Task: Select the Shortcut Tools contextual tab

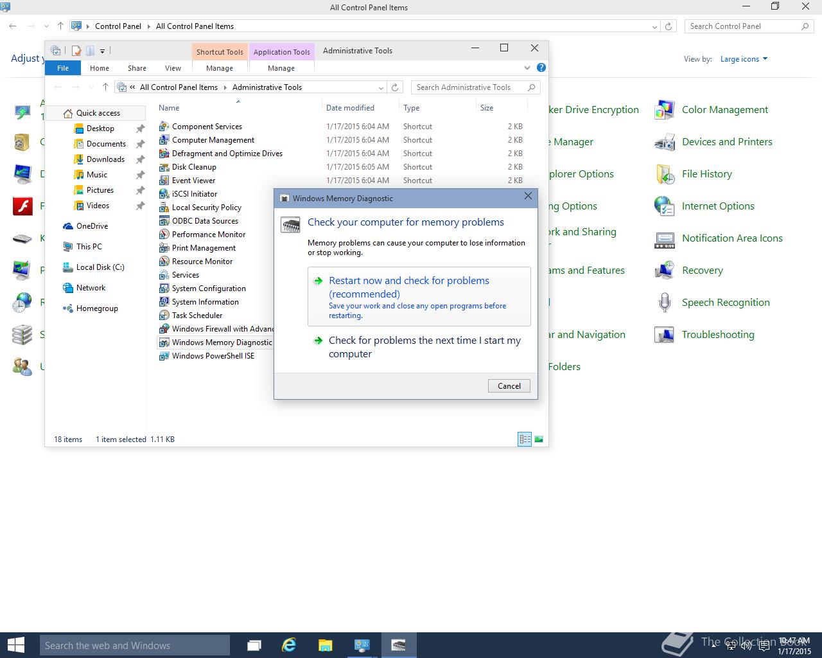Action: click(x=220, y=52)
